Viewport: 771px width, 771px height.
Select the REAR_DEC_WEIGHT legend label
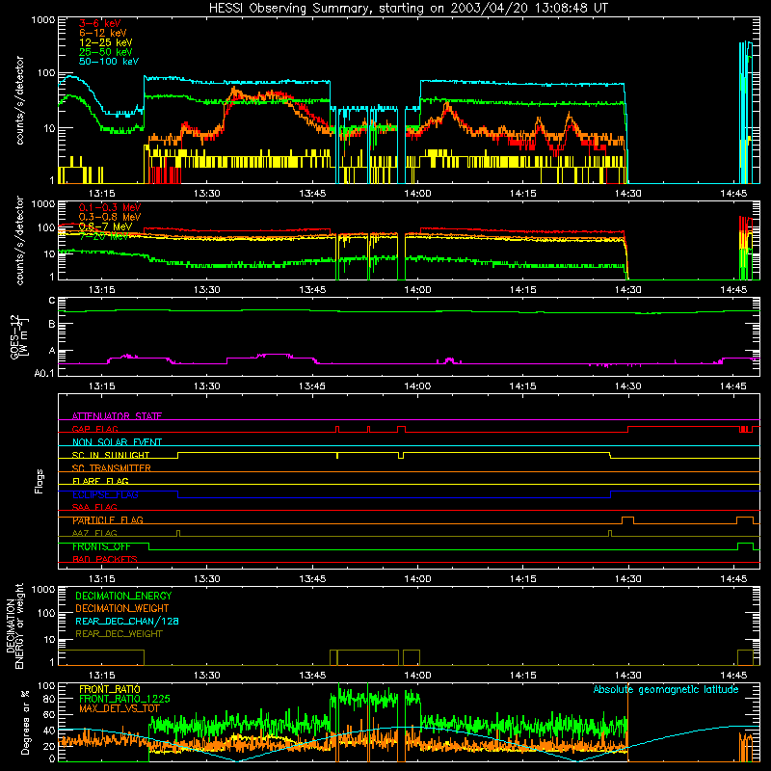point(119,634)
